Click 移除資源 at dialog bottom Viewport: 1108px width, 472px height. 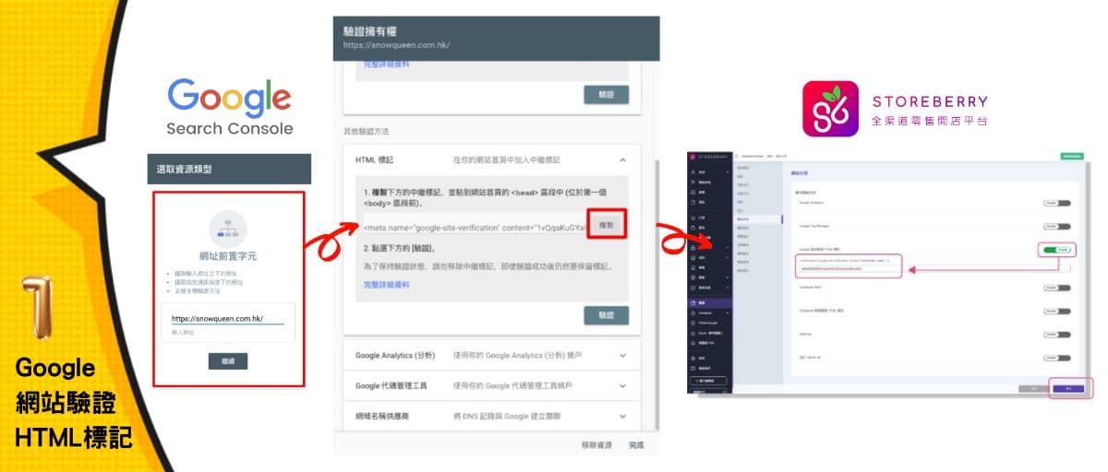pos(596,445)
